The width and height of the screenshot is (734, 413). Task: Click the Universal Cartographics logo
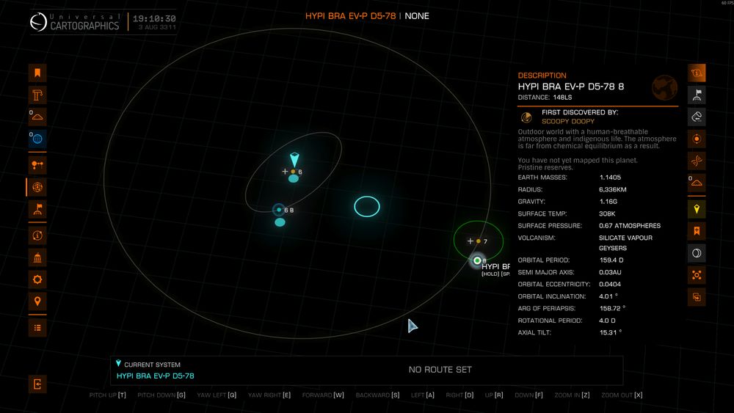[75, 22]
